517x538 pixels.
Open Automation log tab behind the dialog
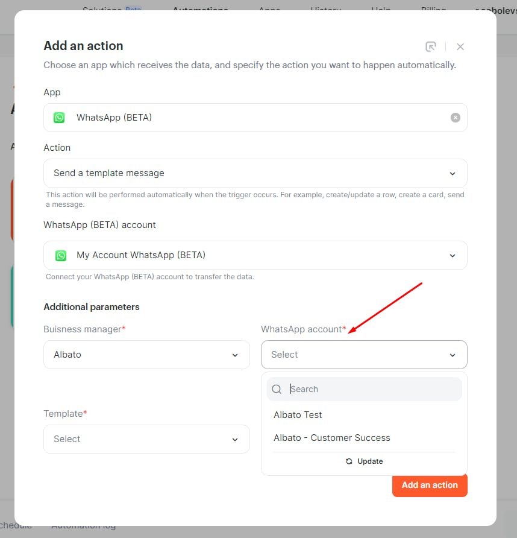coord(84,527)
